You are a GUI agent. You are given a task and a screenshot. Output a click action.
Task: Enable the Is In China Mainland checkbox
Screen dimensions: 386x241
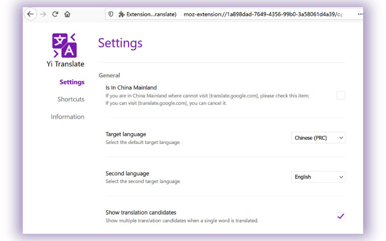pos(341,95)
